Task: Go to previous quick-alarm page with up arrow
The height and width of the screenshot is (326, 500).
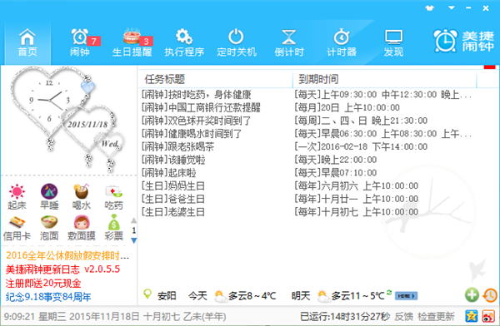Action: tap(134, 220)
